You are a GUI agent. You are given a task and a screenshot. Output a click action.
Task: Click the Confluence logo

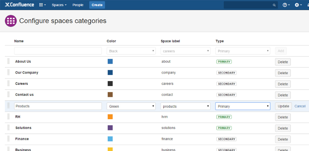(19, 5)
